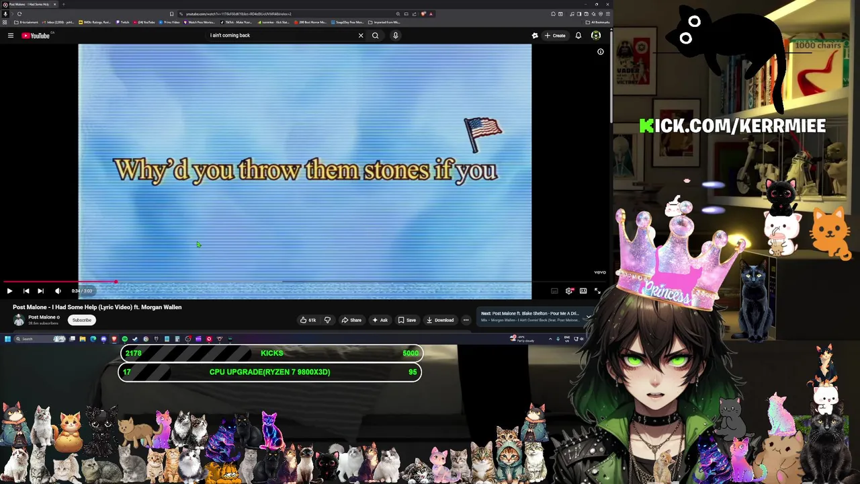Click the taskbar Search box

click(40, 339)
